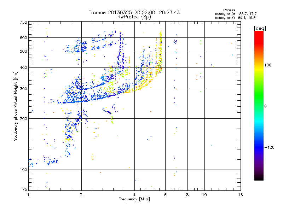Click the [deg] label above the colorbar
Screen dimensions: 283x212
[260, 28]
